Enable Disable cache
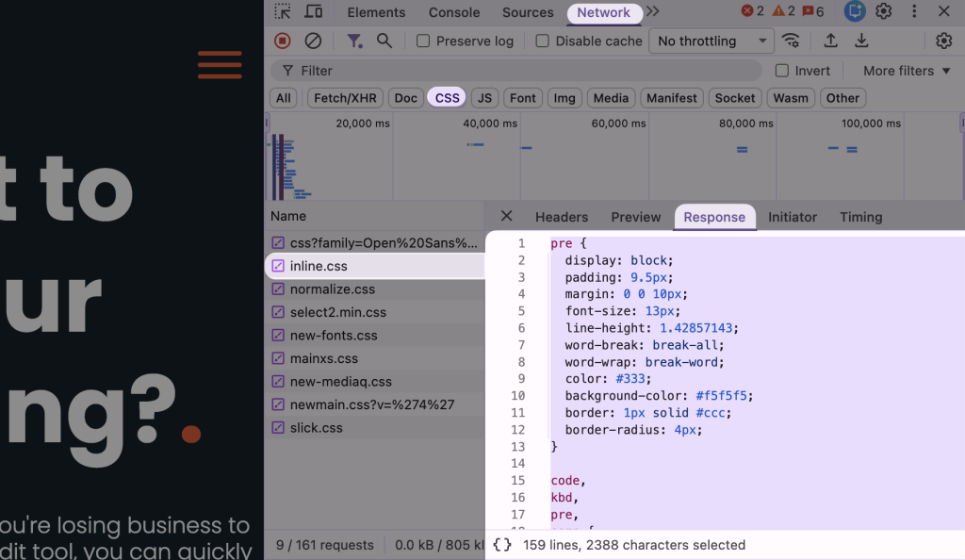The height and width of the screenshot is (560, 965). coord(542,41)
